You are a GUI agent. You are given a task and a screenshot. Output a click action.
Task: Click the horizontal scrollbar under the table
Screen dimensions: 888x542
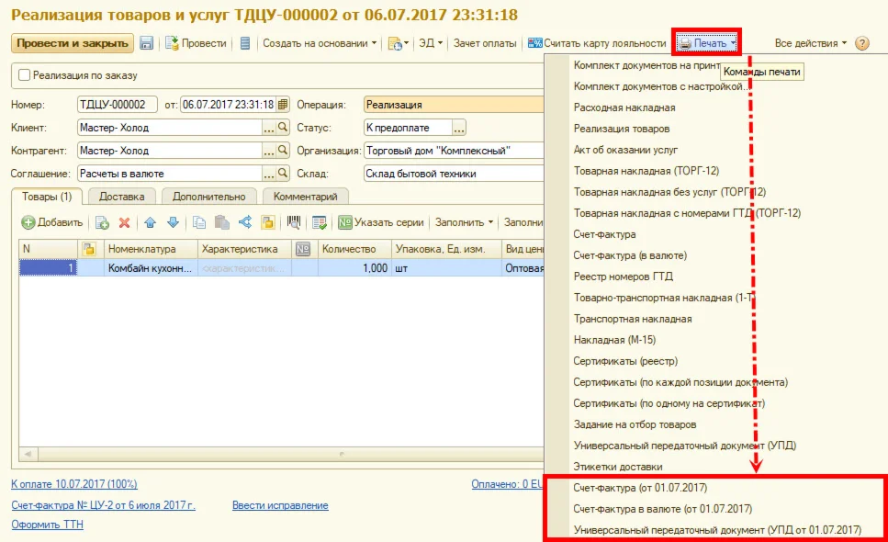(x=282, y=454)
